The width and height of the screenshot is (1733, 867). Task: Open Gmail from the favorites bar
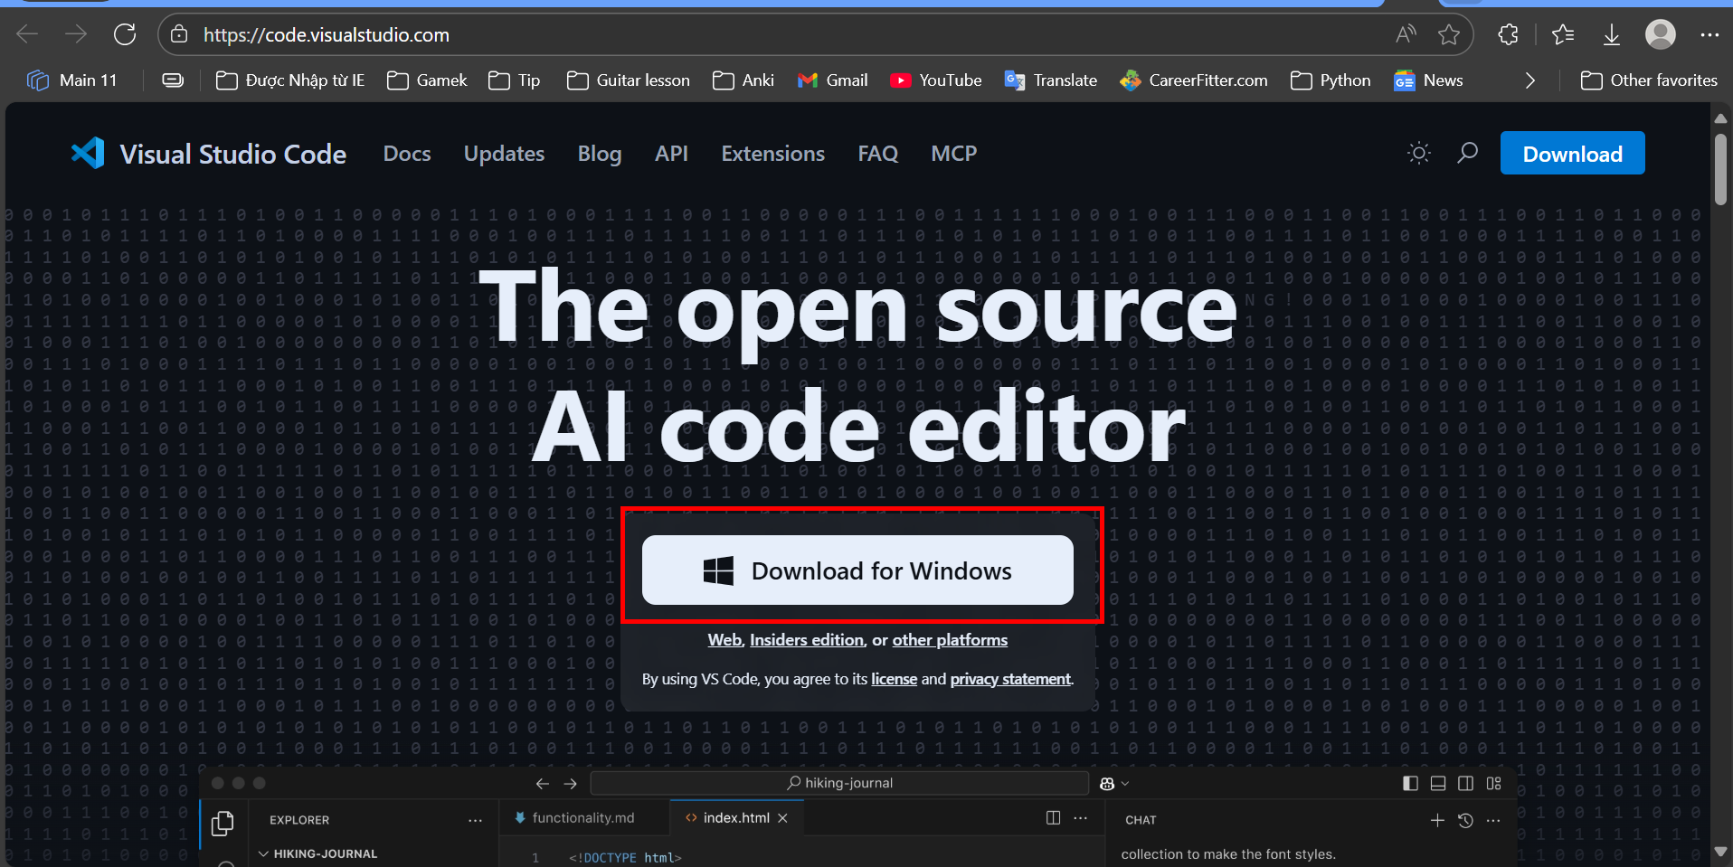(x=831, y=80)
